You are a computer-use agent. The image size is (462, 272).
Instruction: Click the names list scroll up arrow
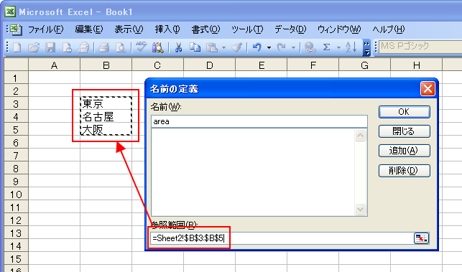pyautogui.click(x=361, y=136)
